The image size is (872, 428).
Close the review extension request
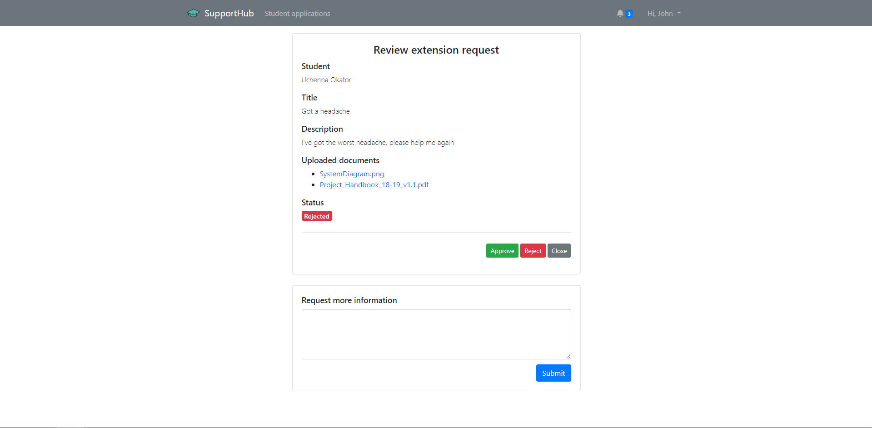pos(559,251)
